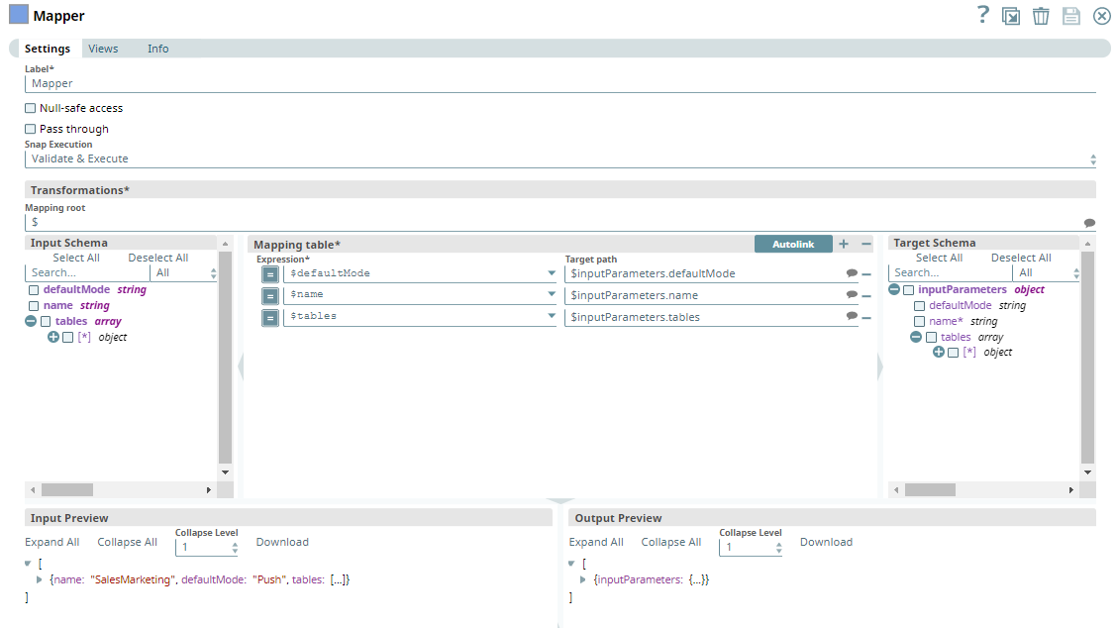Delete row using mapping table header minus
Screen dimensions: 1116x628
pyautogui.click(x=866, y=244)
